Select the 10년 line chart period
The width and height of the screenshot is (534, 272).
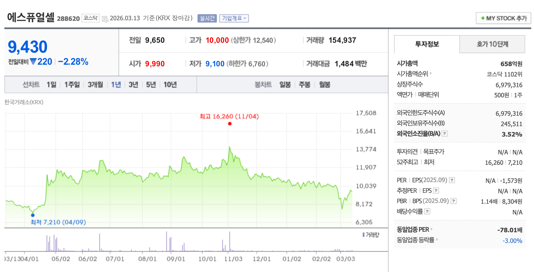170,85
